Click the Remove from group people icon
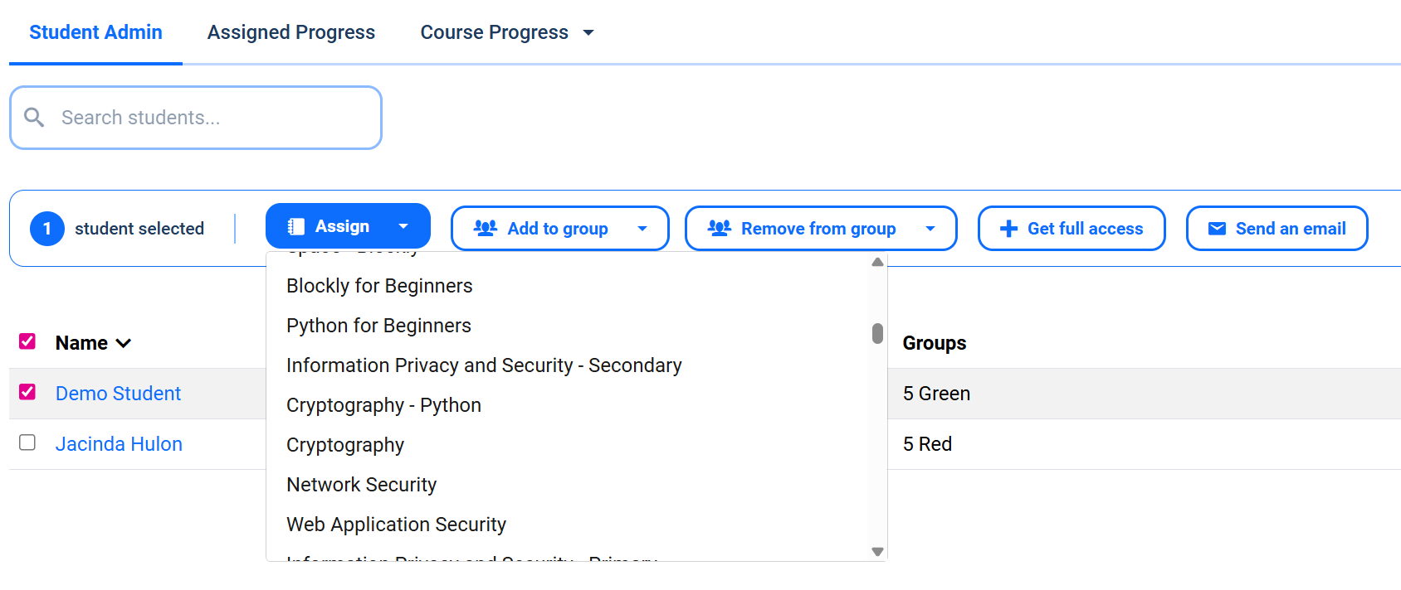Image resolution: width=1401 pixels, height=590 pixels. point(720,228)
